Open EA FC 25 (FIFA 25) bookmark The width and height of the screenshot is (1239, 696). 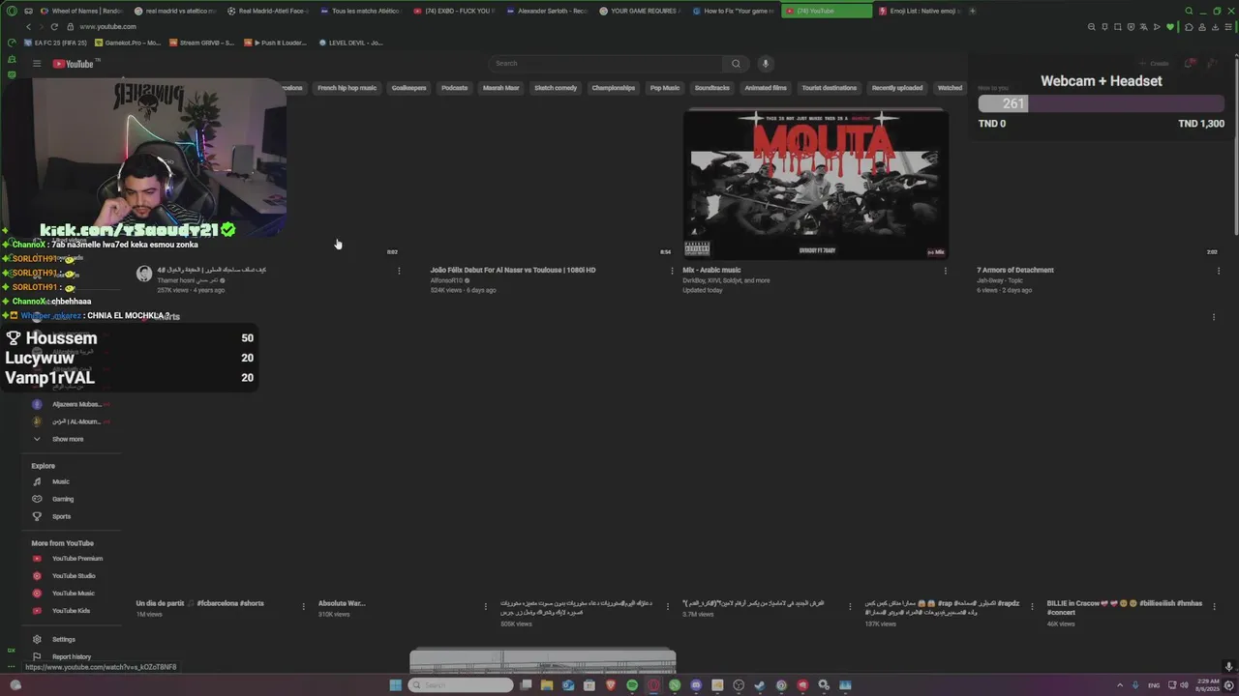click(x=55, y=43)
